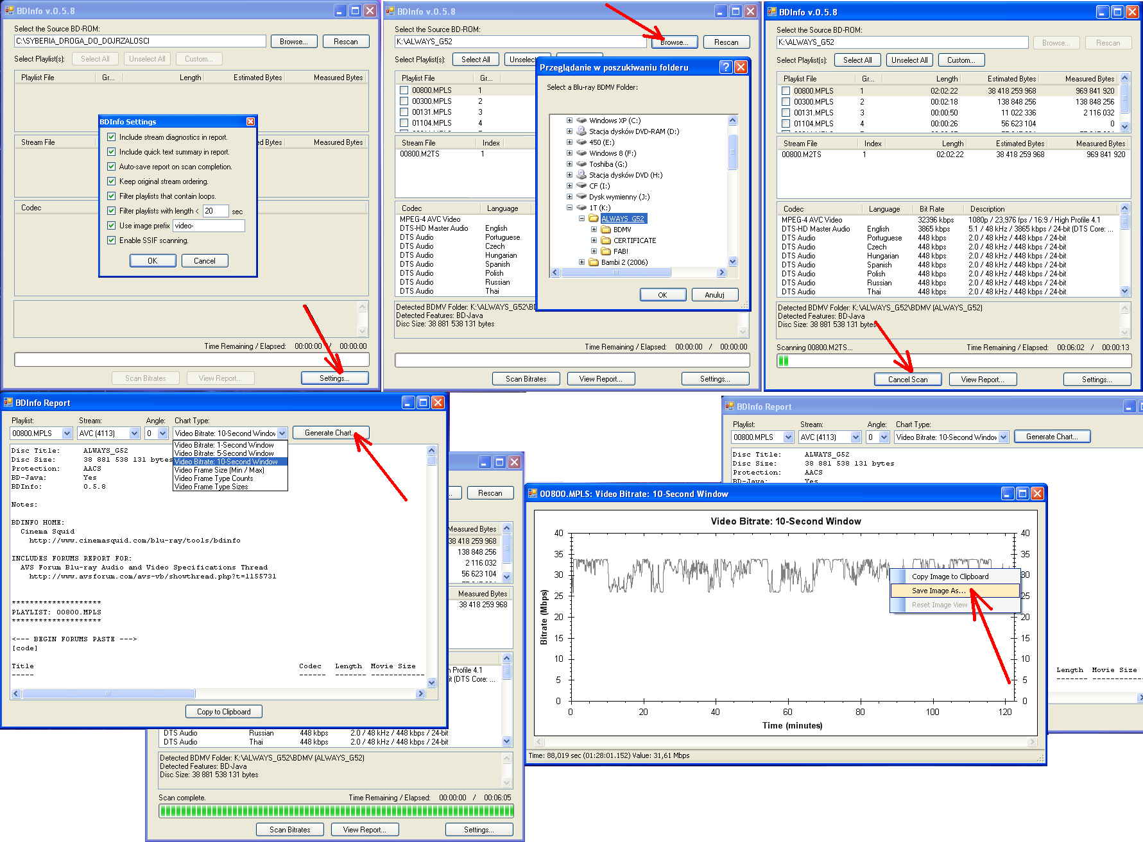Viewport: 1143px width, 842px height.
Task: Toggle Filter playlists with length checkbox
Action: tap(112, 211)
